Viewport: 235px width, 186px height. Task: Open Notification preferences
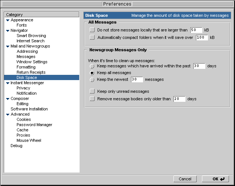(27, 93)
